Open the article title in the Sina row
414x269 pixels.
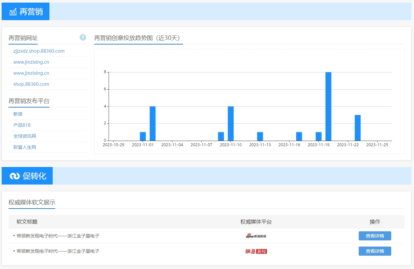pos(58,236)
